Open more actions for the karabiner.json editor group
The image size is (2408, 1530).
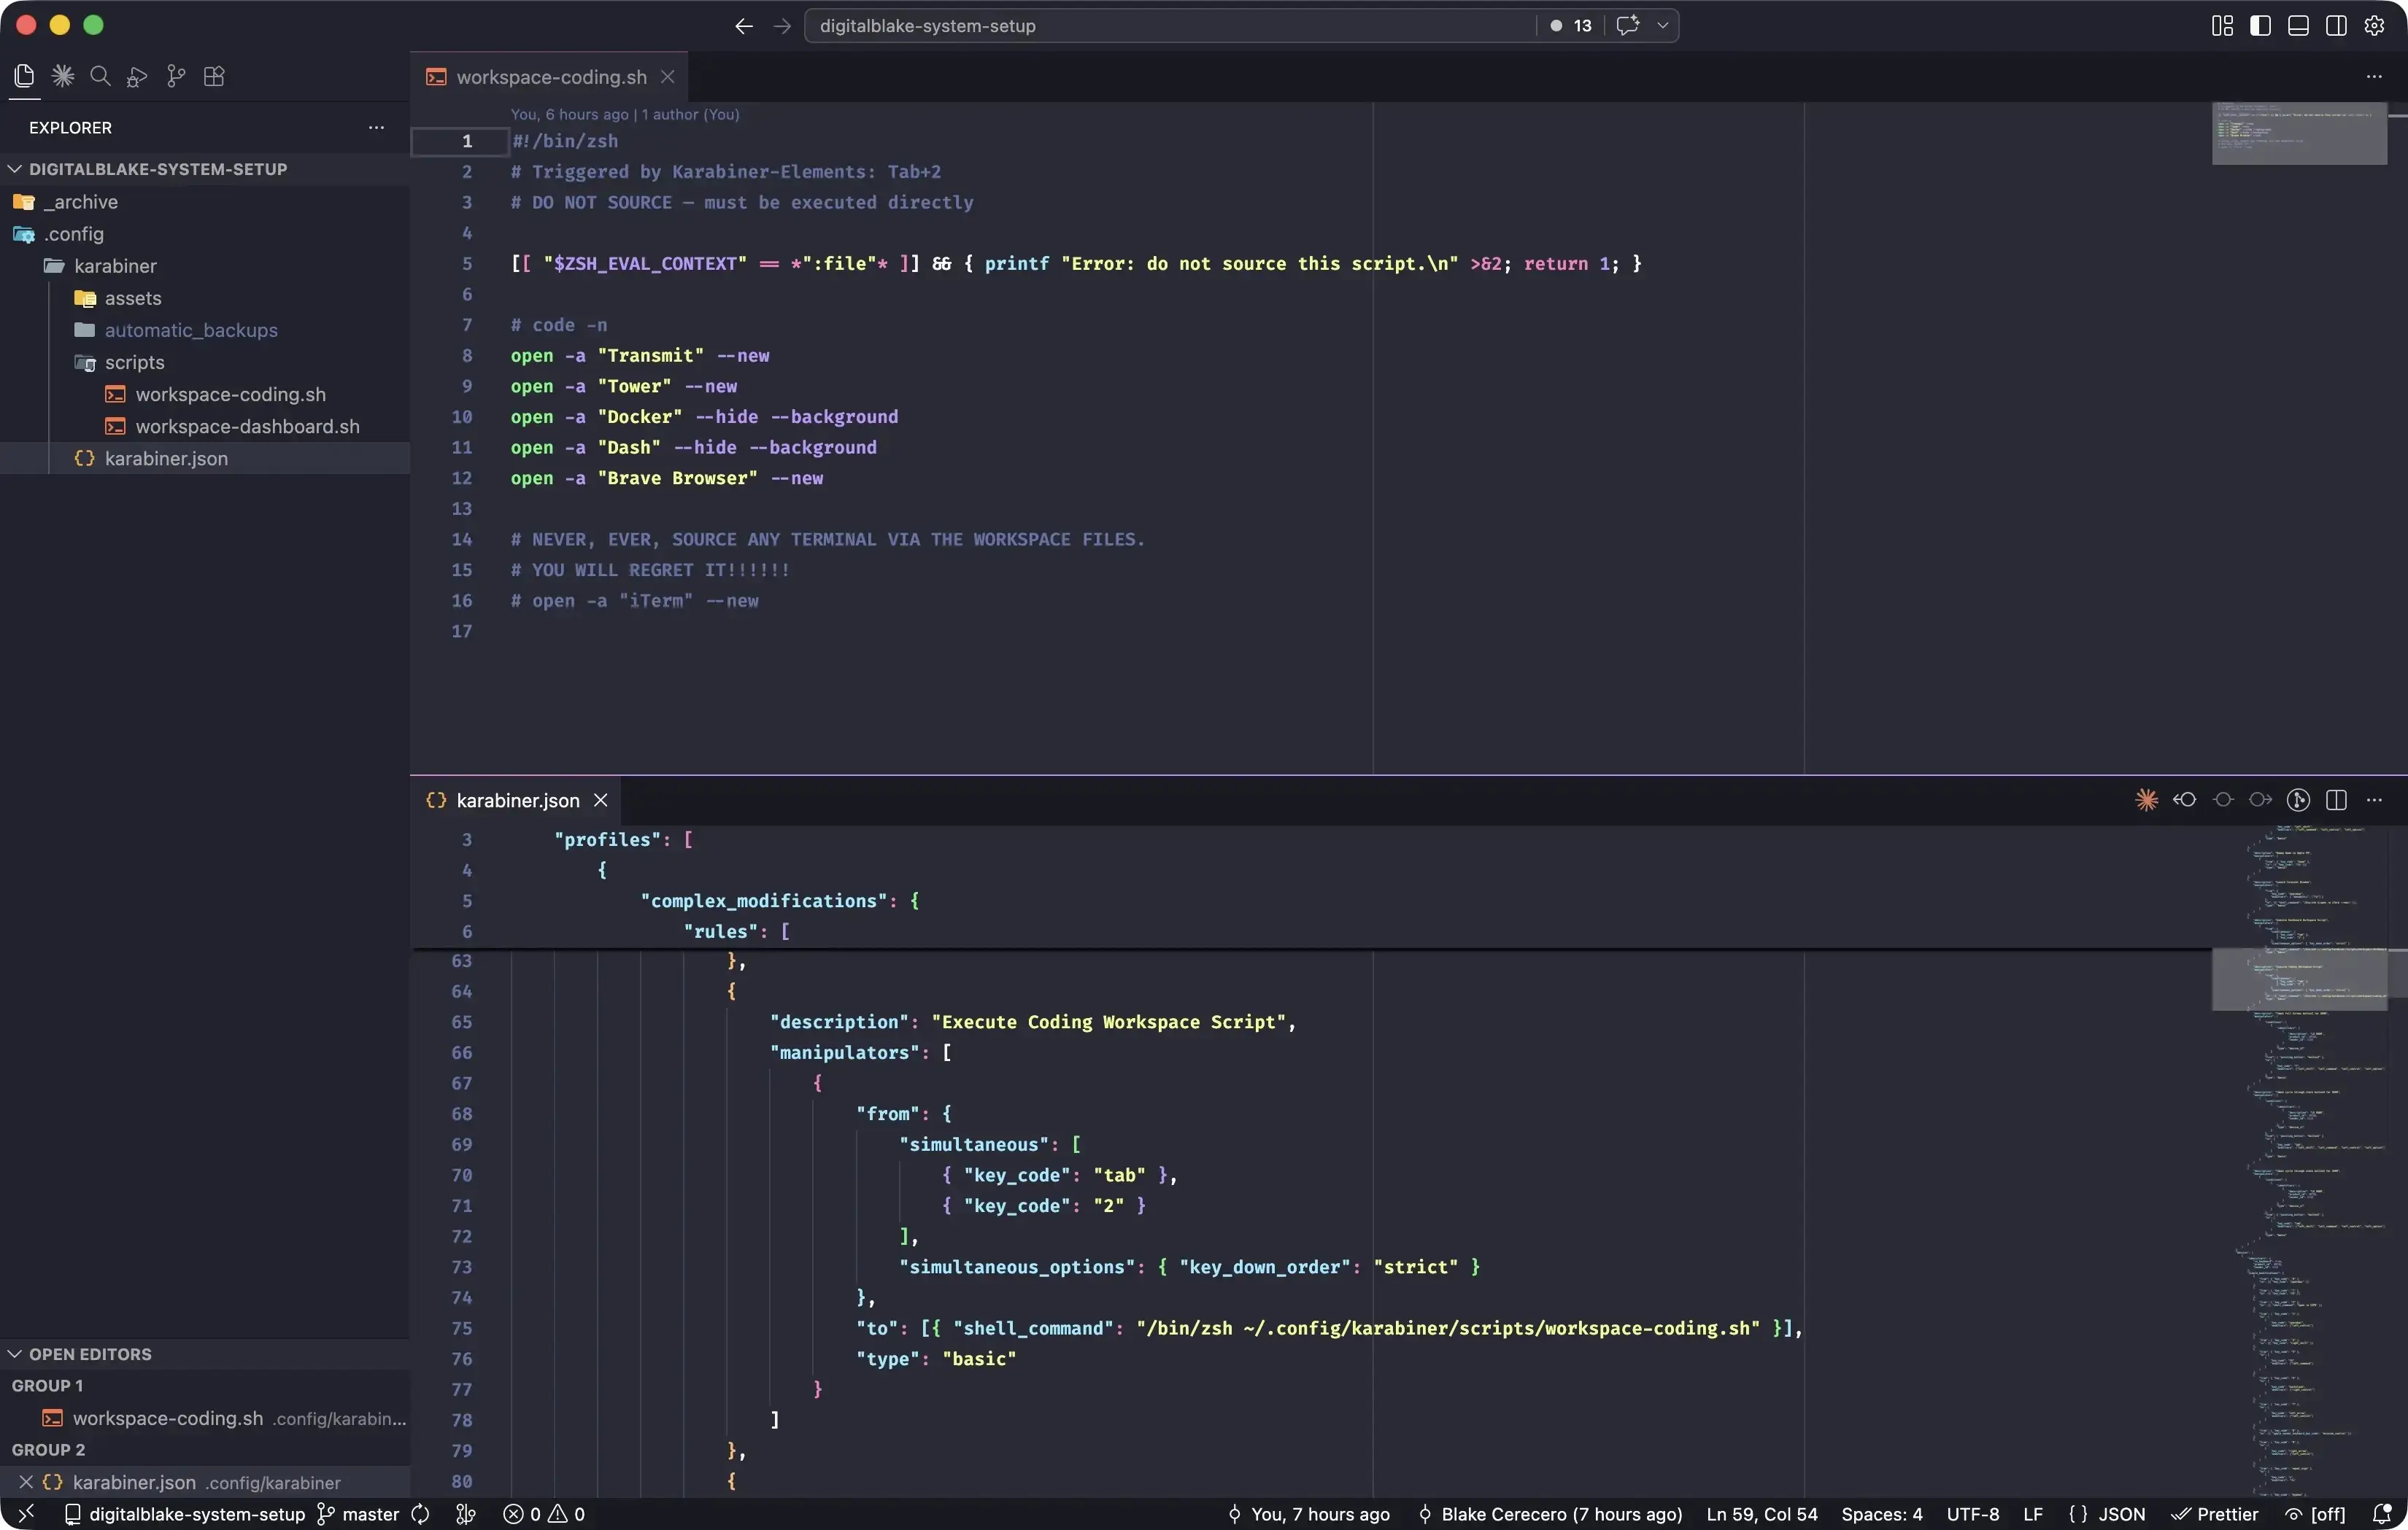click(x=2374, y=799)
